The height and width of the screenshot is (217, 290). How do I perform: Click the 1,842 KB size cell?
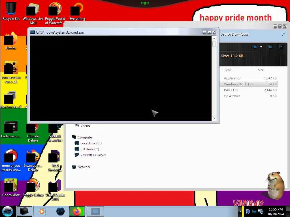click(x=270, y=78)
